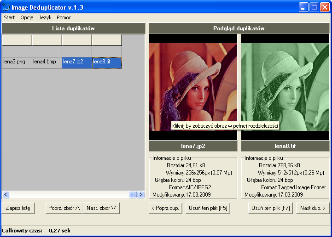The width and height of the screenshot is (332, 237).
Task: Click the left scroll arrow of the list
Action: pos(6,194)
